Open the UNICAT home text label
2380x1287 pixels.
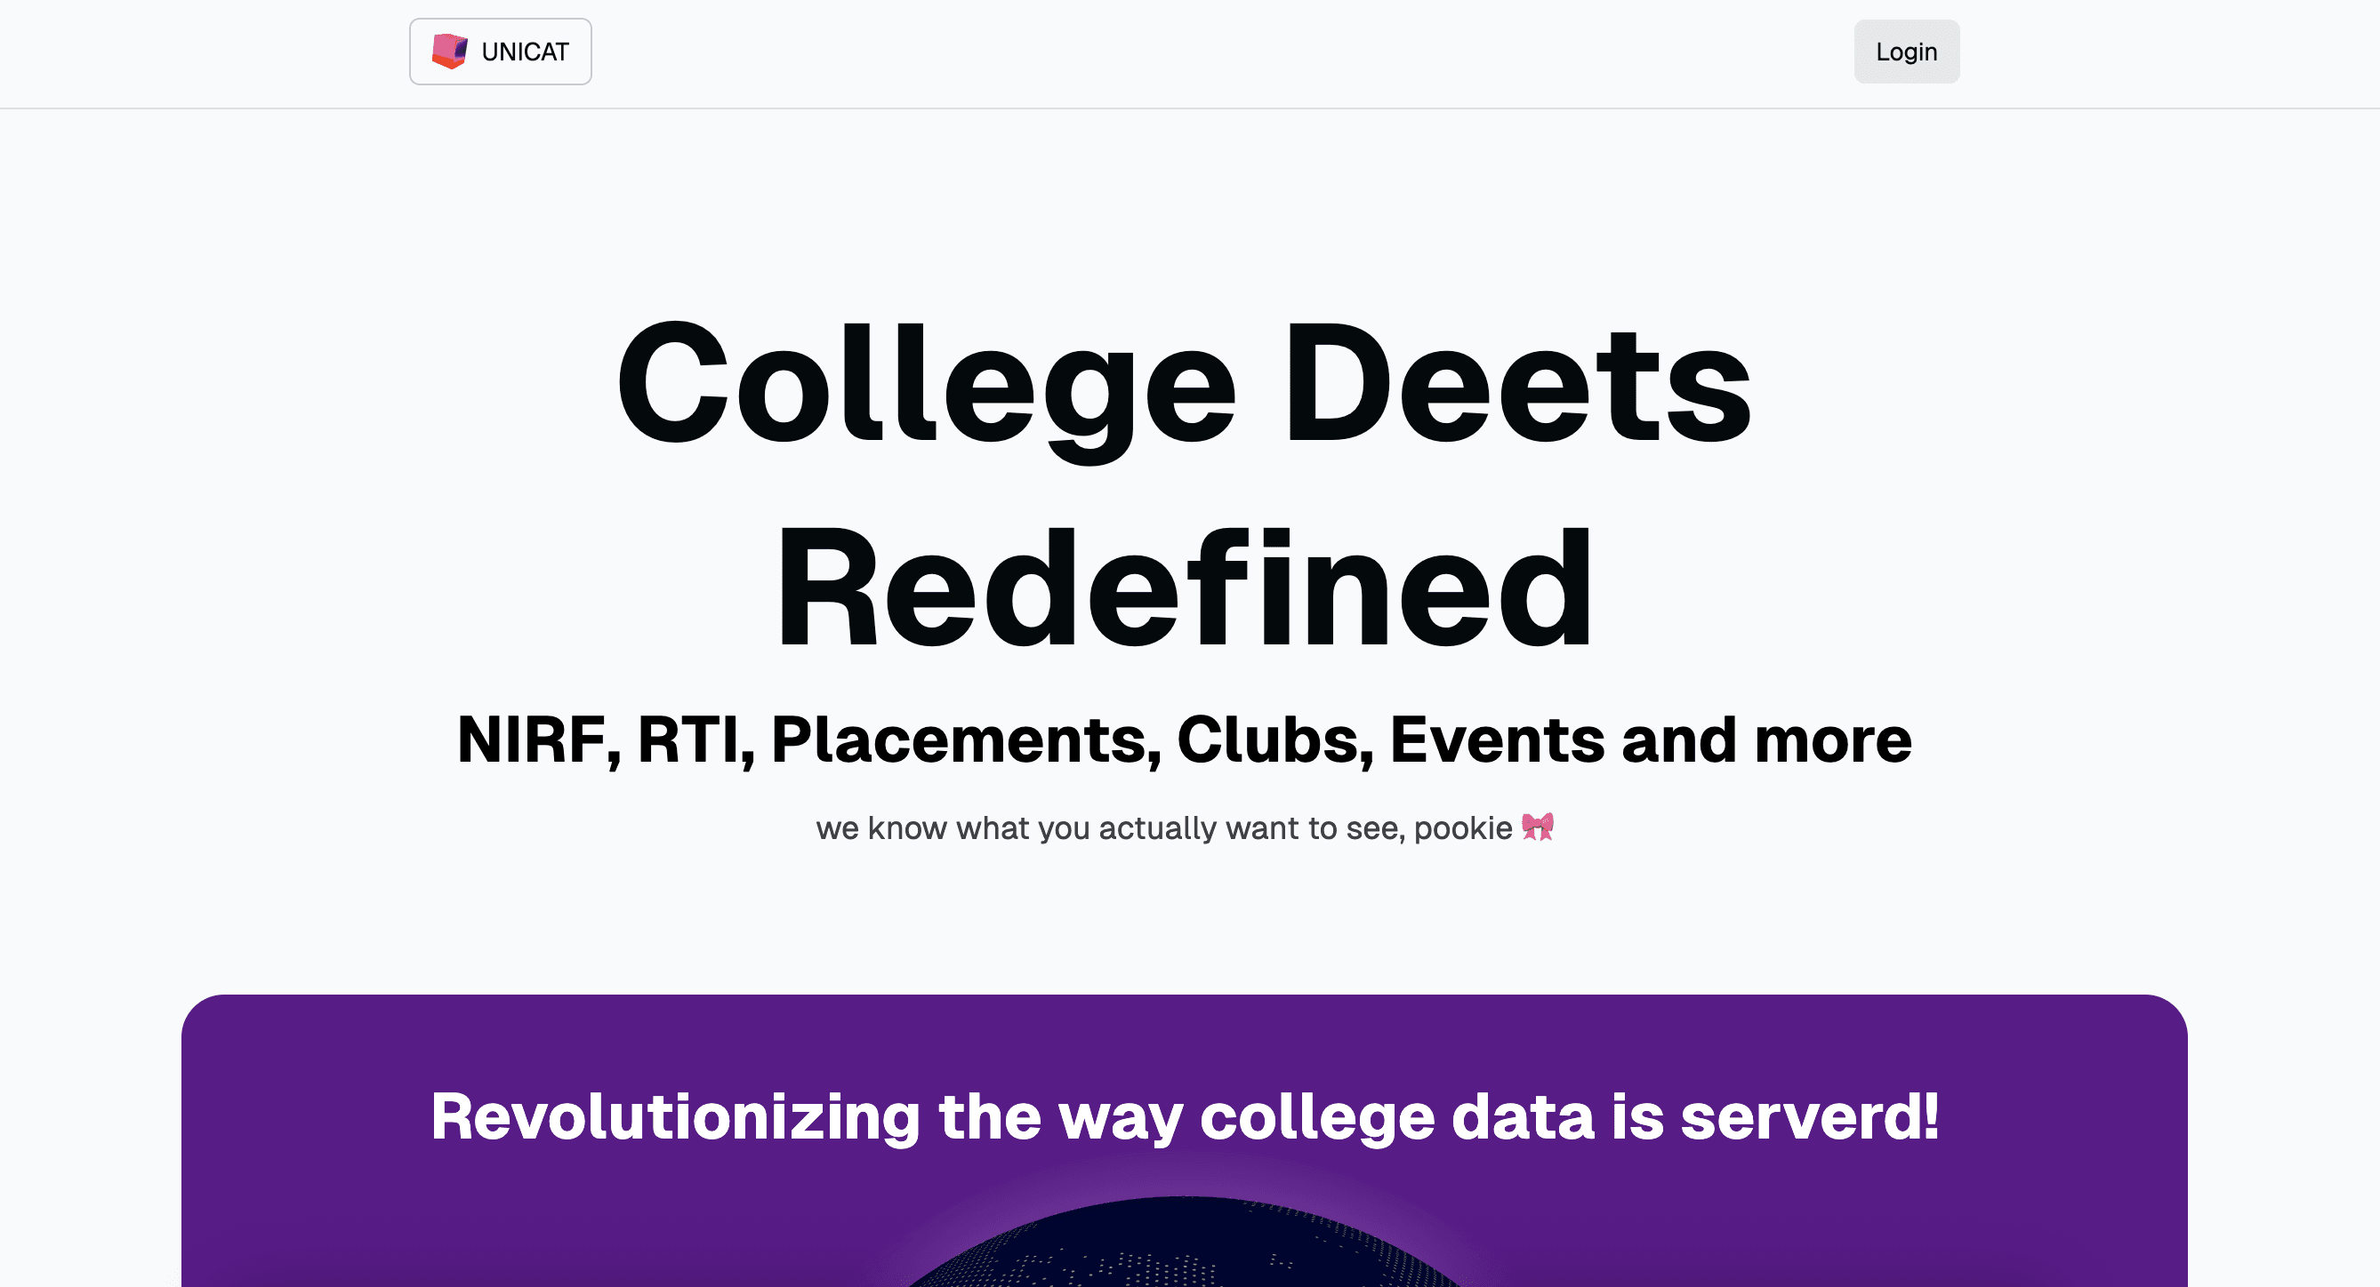(x=525, y=52)
